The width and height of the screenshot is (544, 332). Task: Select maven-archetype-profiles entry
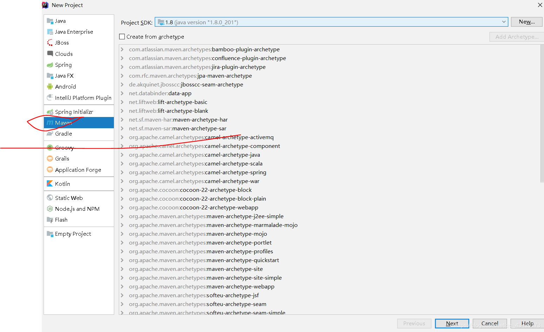point(201,252)
